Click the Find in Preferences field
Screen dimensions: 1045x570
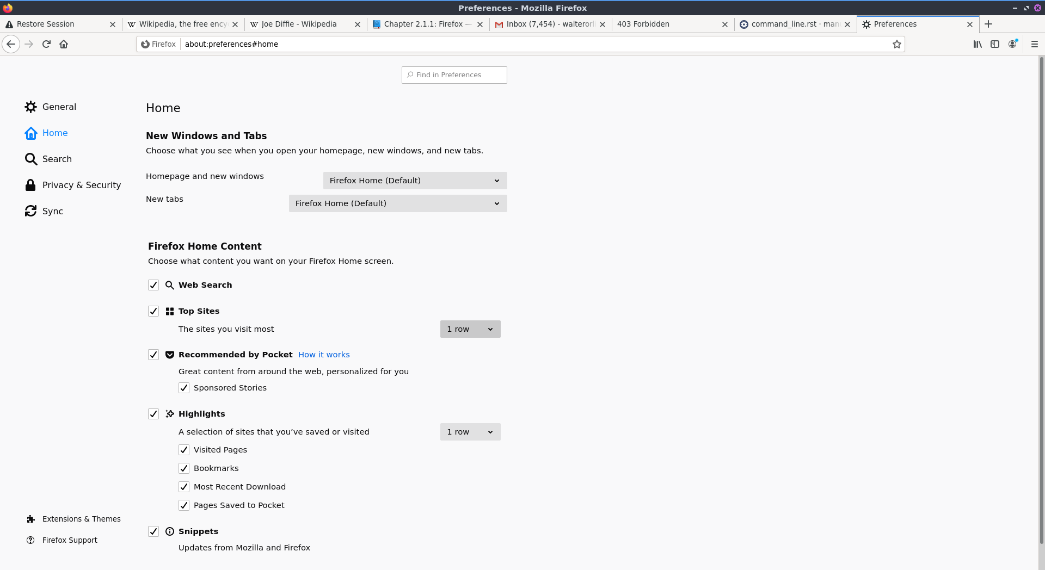[x=454, y=75]
